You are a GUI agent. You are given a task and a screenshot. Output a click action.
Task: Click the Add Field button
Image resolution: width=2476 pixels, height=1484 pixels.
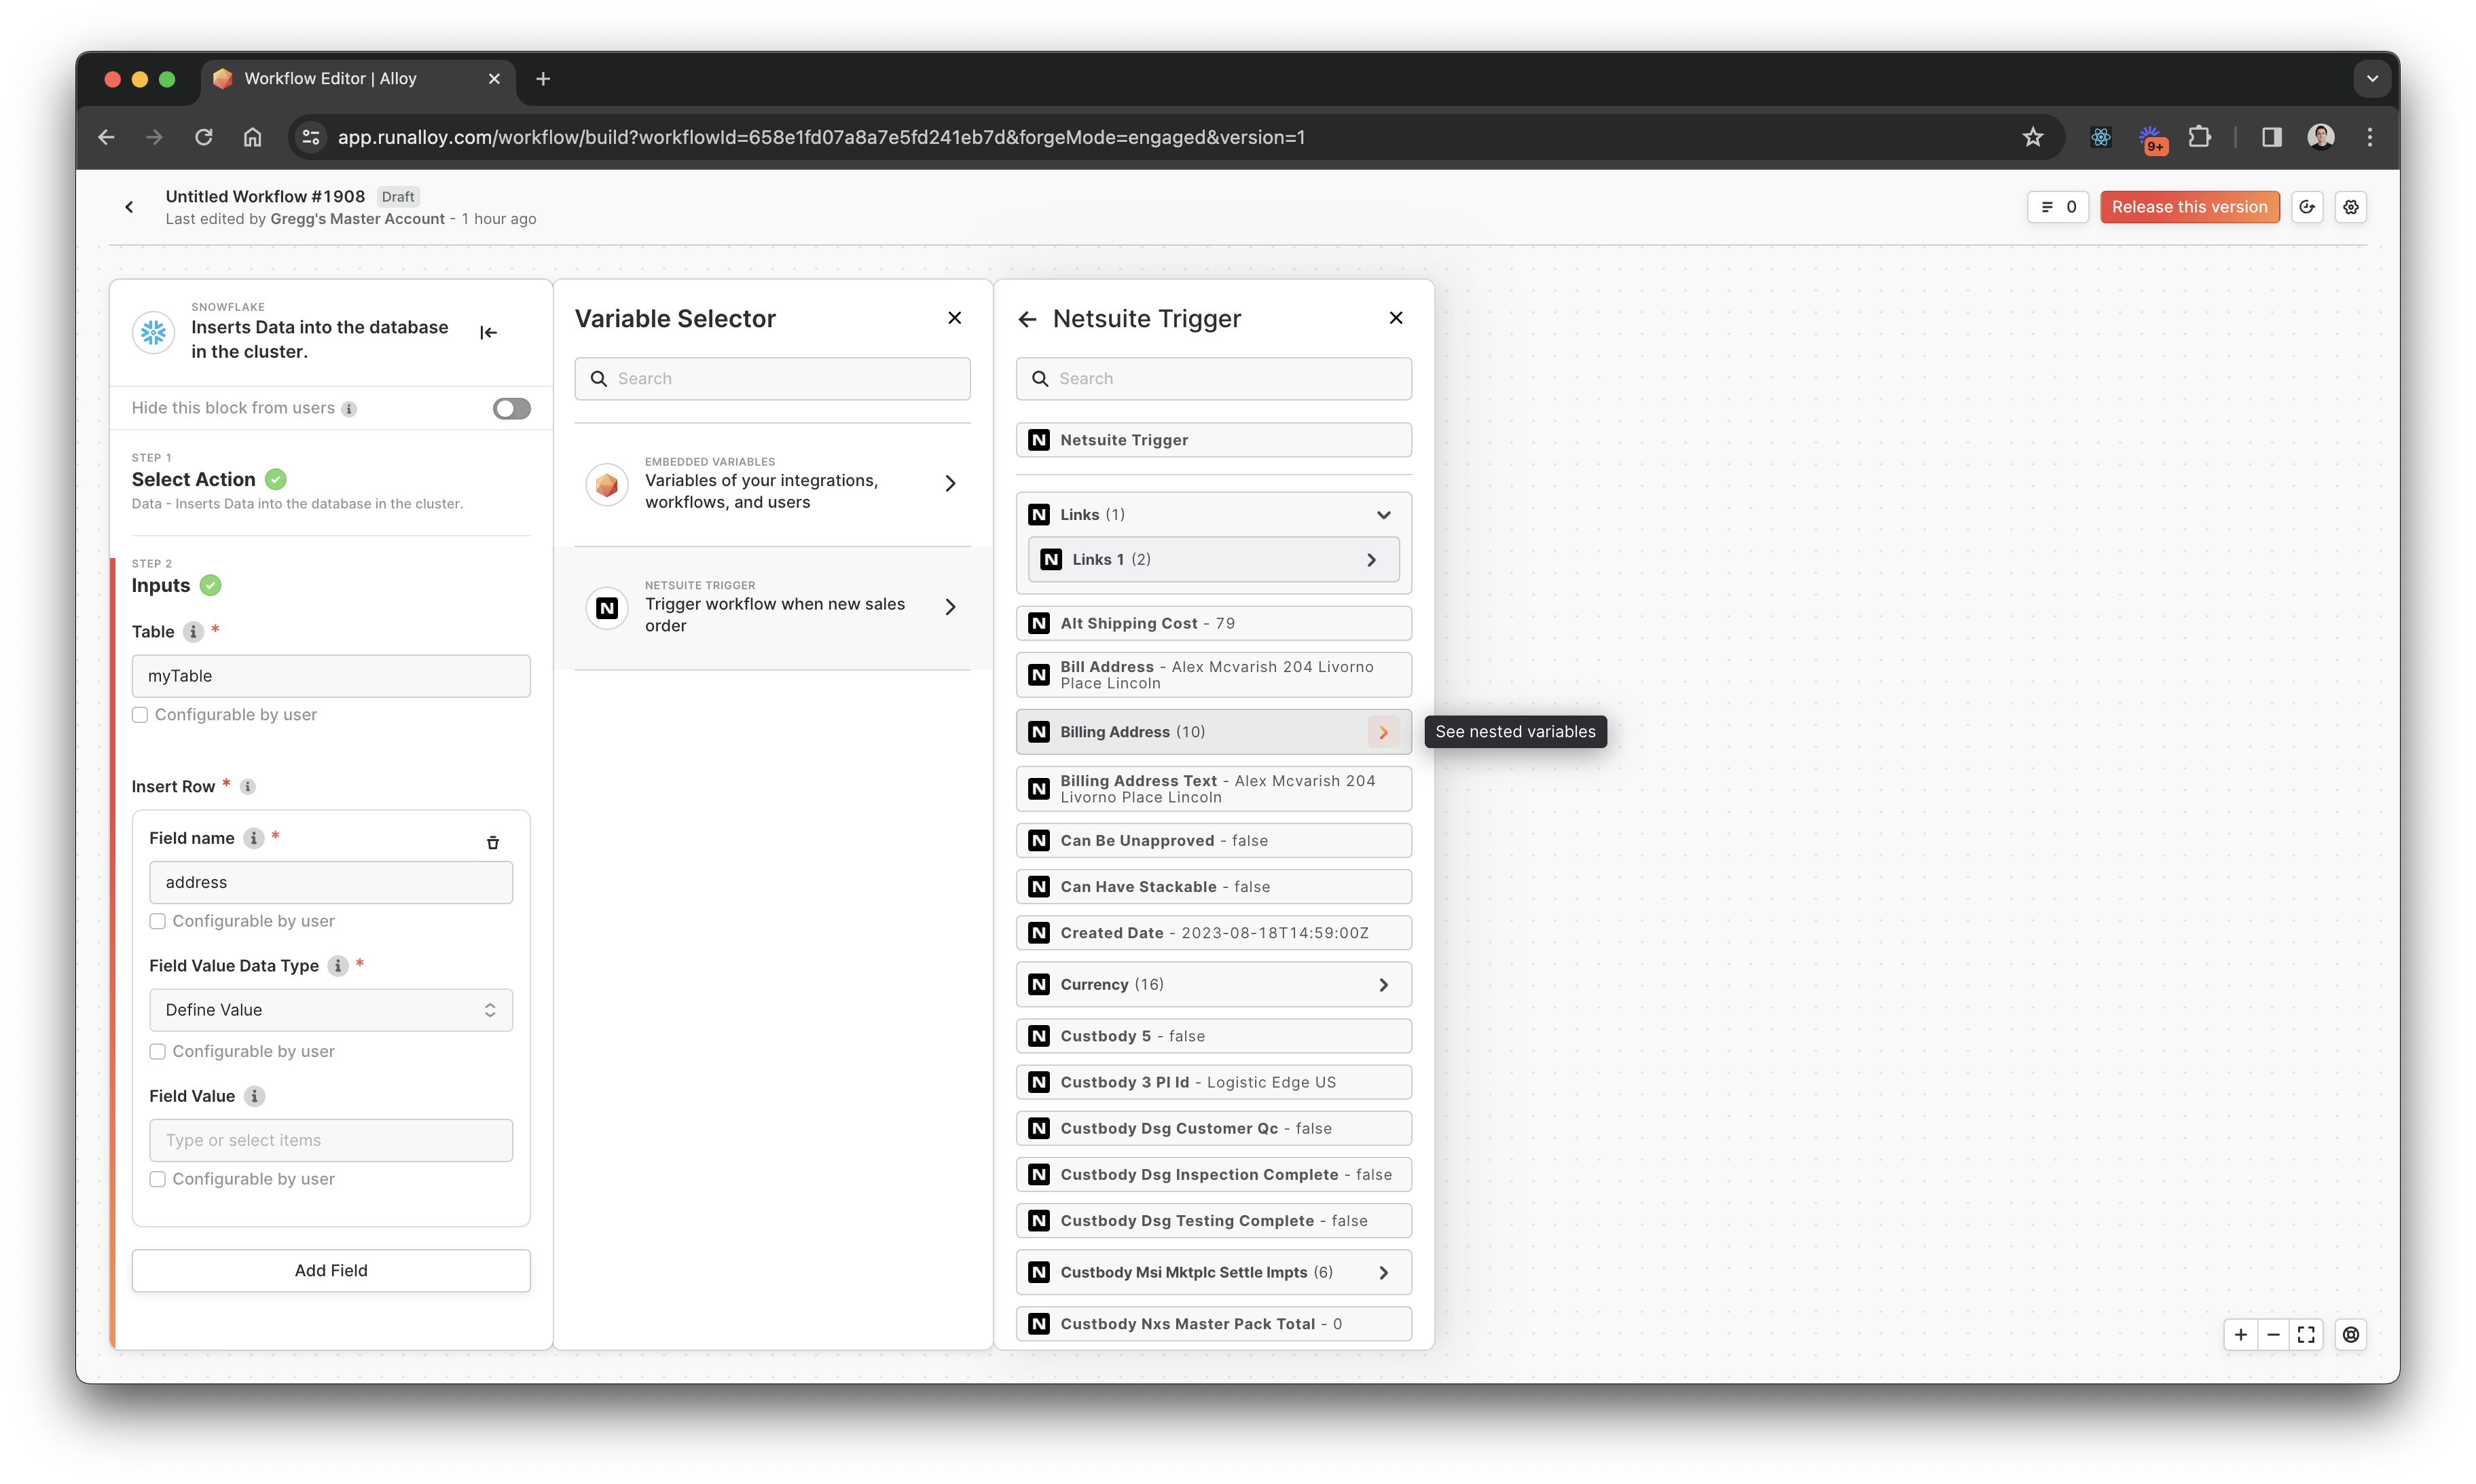point(331,1271)
